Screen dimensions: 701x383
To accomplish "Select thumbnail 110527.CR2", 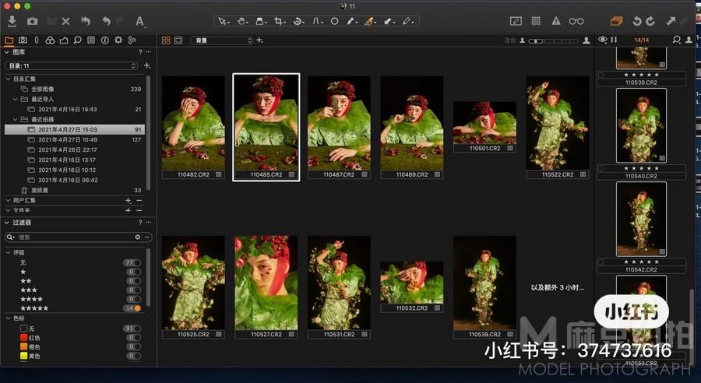I will click(x=266, y=287).
